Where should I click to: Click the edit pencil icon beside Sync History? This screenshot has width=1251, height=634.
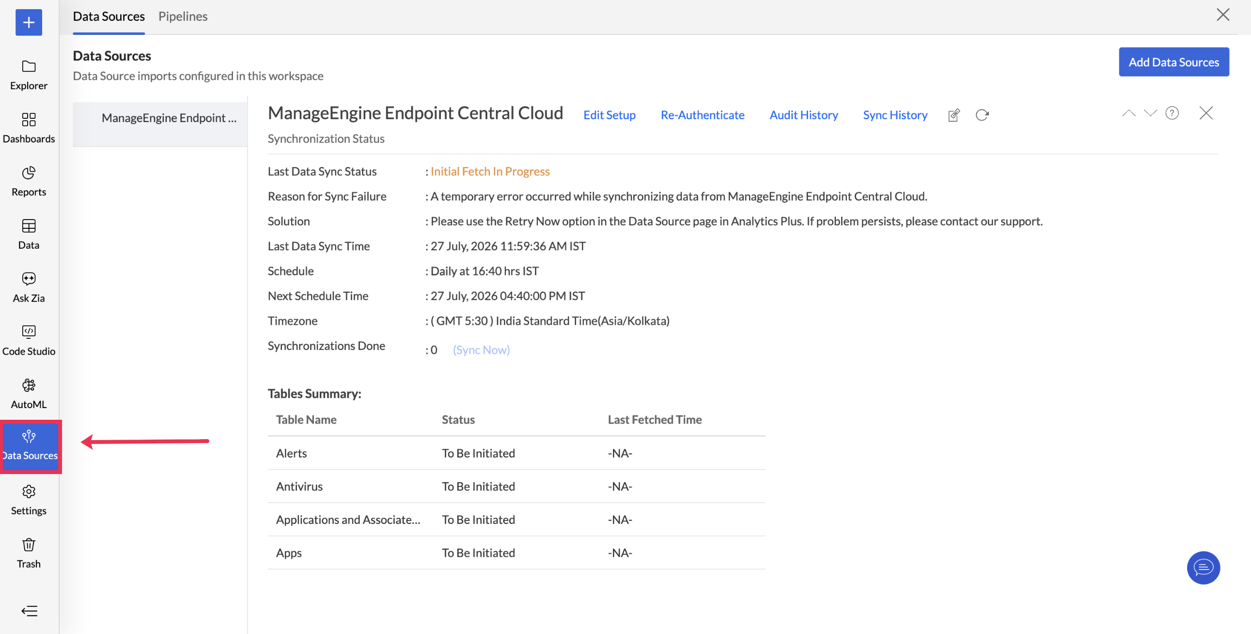[954, 115]
